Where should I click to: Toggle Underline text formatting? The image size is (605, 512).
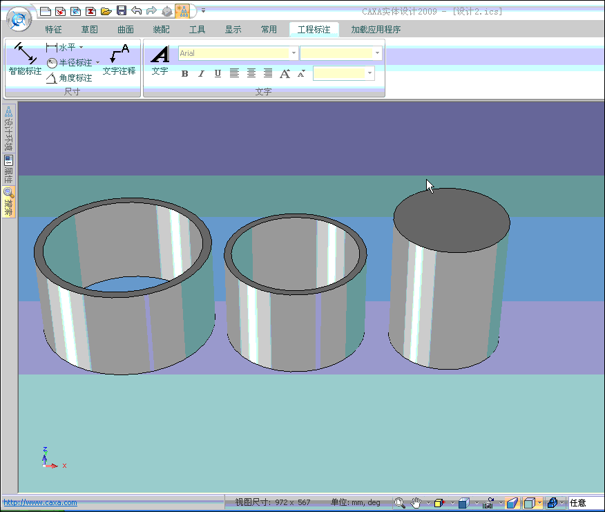click(x=218, y=74)
